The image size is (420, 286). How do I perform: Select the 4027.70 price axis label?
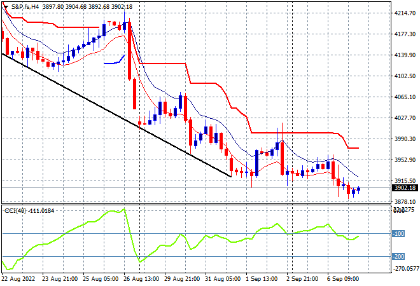405,118
